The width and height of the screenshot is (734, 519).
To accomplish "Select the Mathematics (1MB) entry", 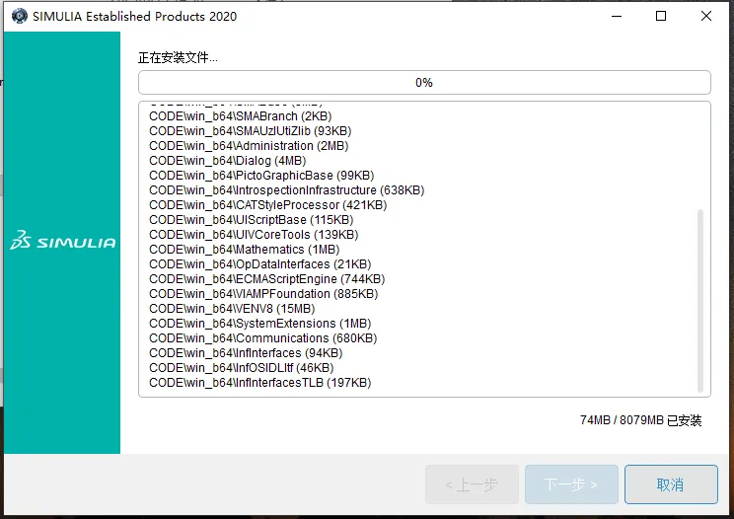I will [x=245, y=250].
